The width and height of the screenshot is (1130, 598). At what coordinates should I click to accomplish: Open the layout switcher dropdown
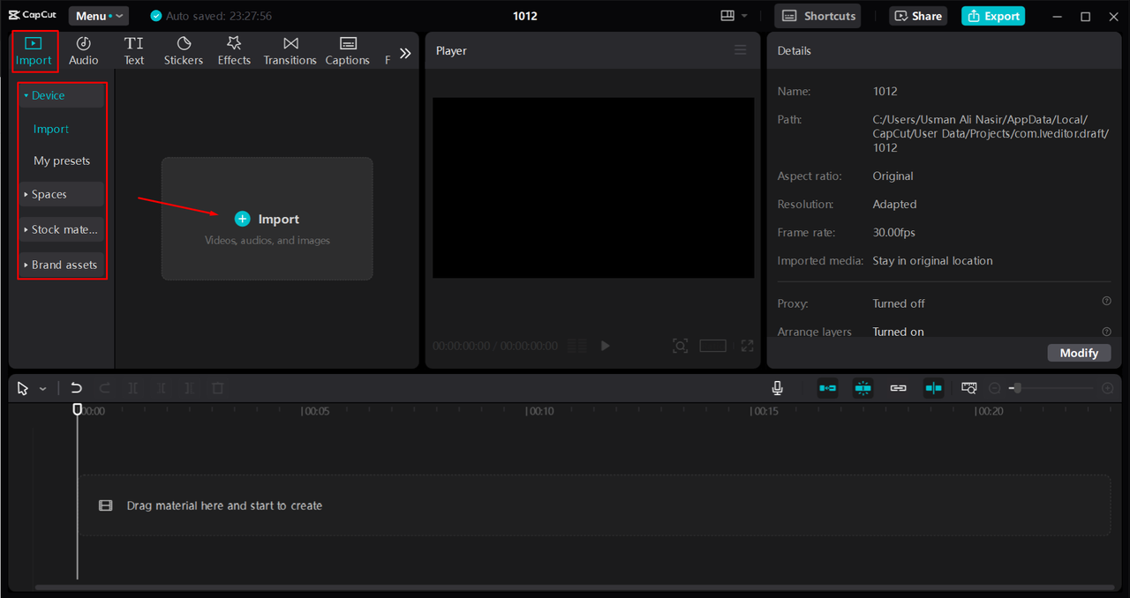point(734,16)
